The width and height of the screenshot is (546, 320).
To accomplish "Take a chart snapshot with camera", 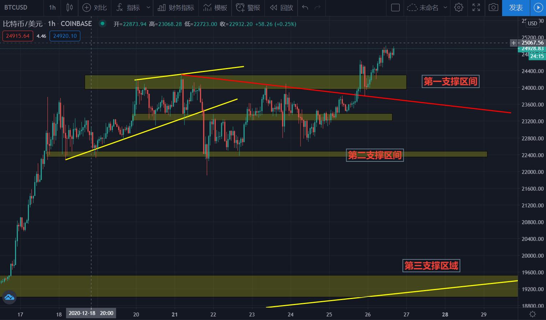I will click(x=494, y=7).
